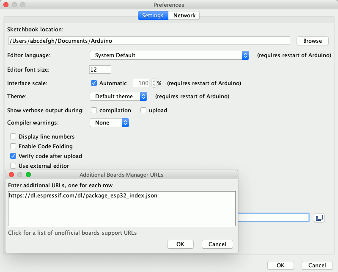Enable verbose output during compilation
This screenshot has width=338, height=272.
point(94,111)
